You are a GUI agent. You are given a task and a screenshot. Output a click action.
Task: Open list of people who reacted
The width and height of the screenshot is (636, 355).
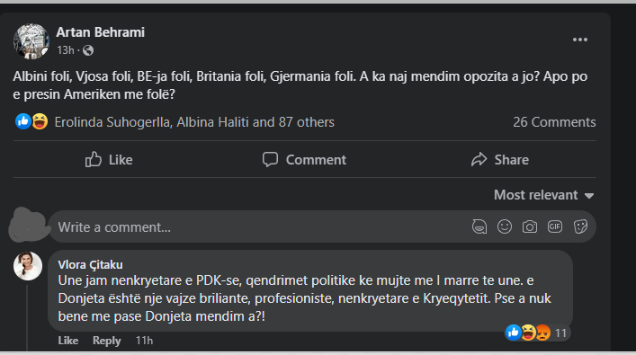coord(194,122)
